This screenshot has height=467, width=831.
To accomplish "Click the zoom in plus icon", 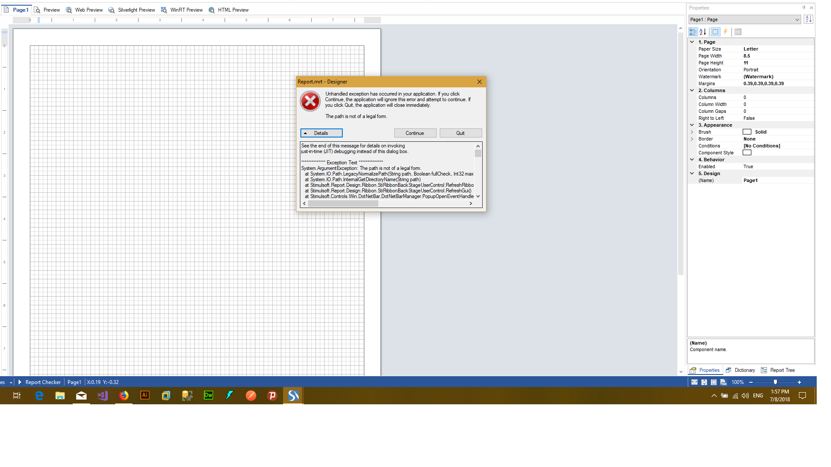I will point(799,382).
